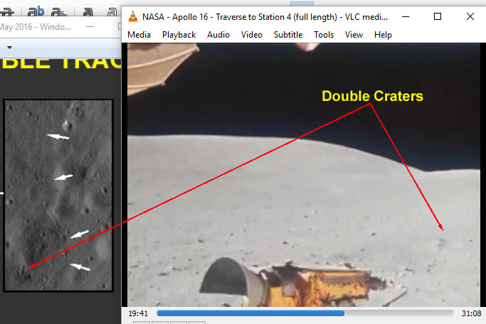Open the Tools menu

click(x=324, y=35)
